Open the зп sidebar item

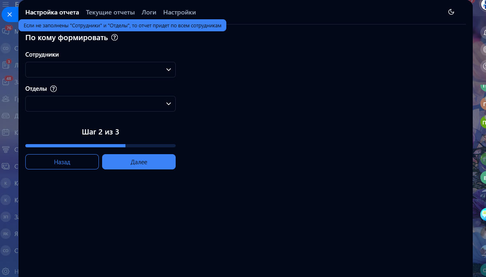[x=6, y=217]
